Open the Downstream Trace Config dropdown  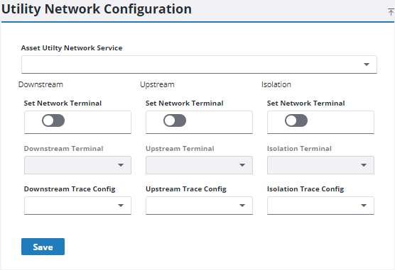coord(77,206)
